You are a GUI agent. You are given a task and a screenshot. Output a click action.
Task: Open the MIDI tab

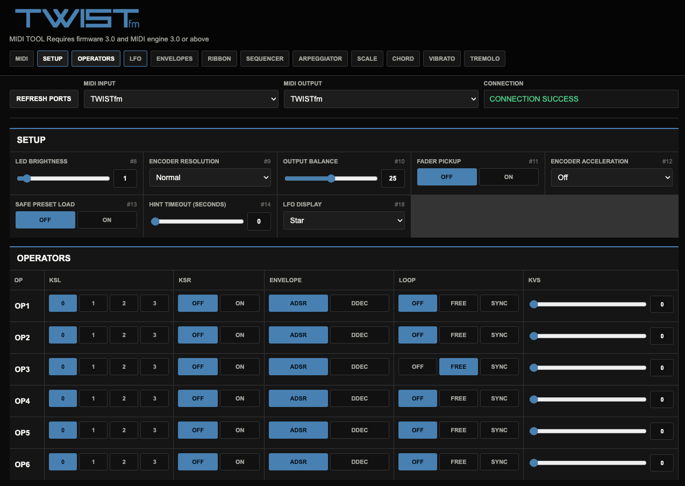22,59
